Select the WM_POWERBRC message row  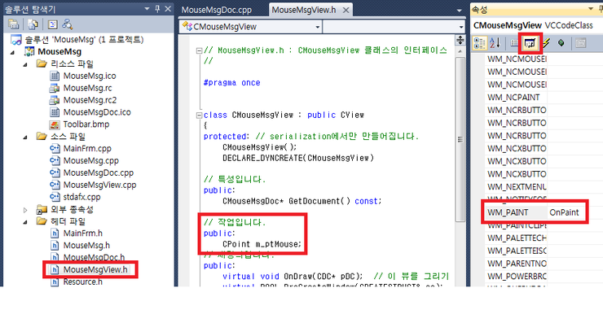click(517, 276)
